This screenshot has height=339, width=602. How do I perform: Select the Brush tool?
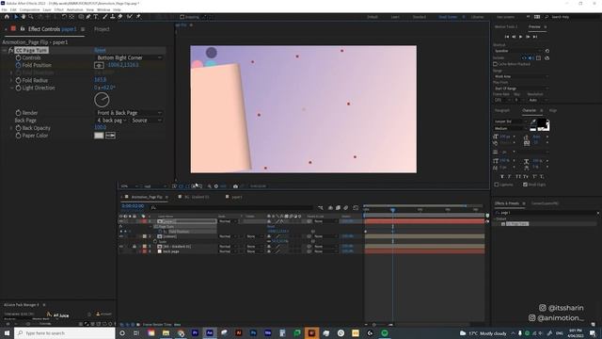click(x=104, y=17)
